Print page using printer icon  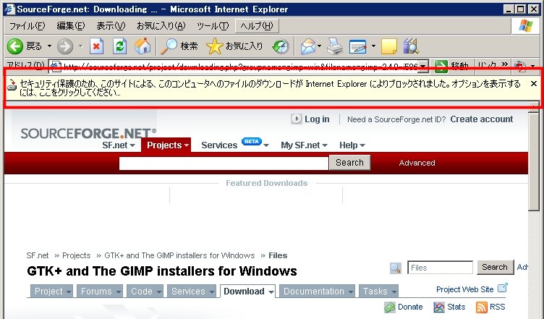(335, 46)
